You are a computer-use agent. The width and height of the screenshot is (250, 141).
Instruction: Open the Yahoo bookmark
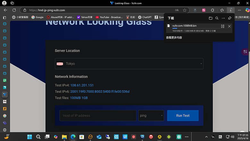coord(85,17)
